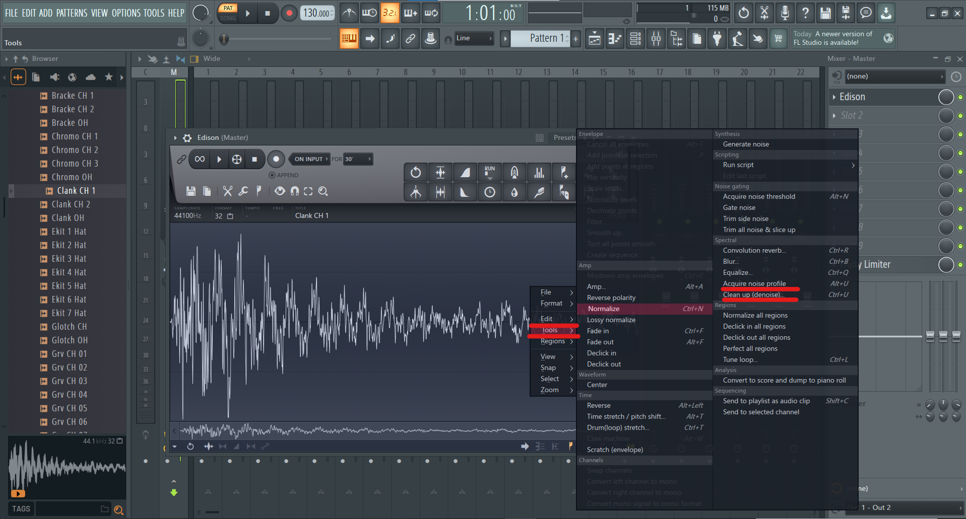Click Edison time stretch clock icon
The height and width of the screenshot is (519, 966).
(490, 192)
